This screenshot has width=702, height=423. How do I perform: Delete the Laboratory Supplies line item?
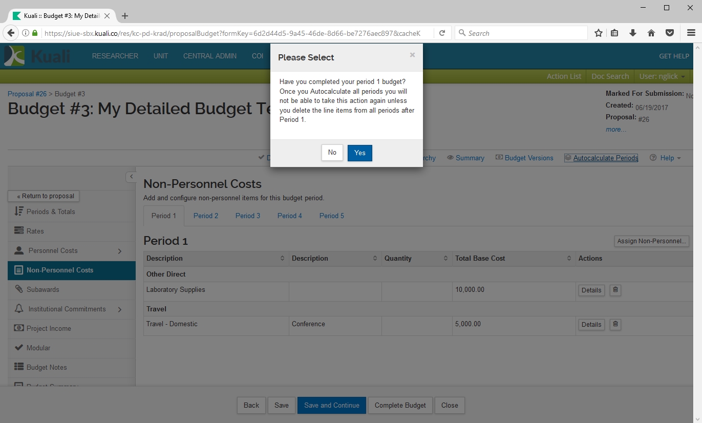coord(615,290)
